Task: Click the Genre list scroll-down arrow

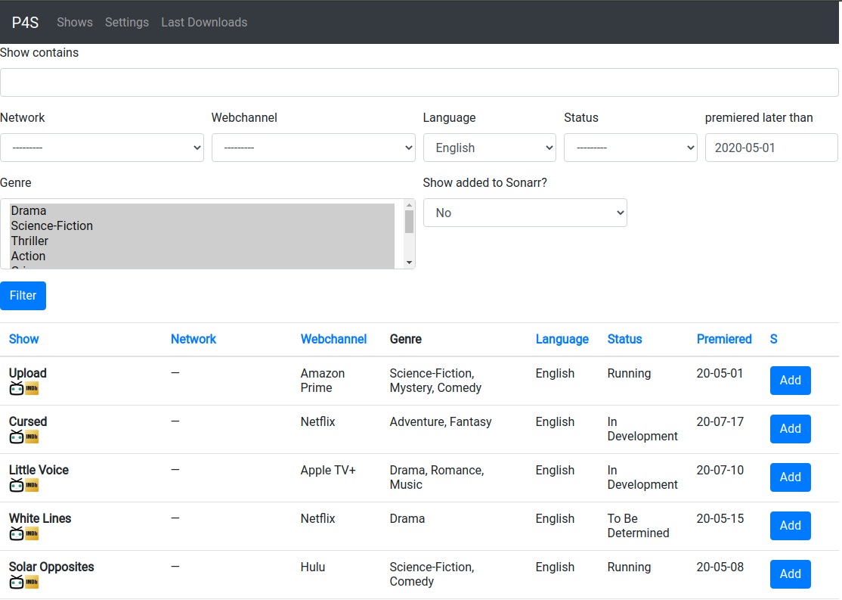Action: pyautogui.click(x=409, y=263)
